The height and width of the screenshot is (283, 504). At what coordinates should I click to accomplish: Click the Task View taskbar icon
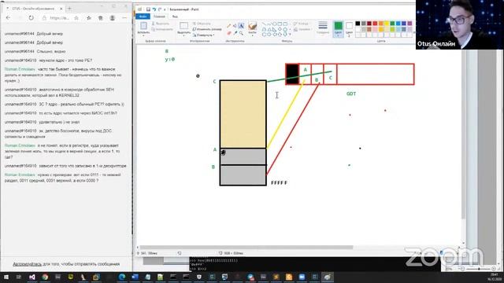(x=19, y=277)
